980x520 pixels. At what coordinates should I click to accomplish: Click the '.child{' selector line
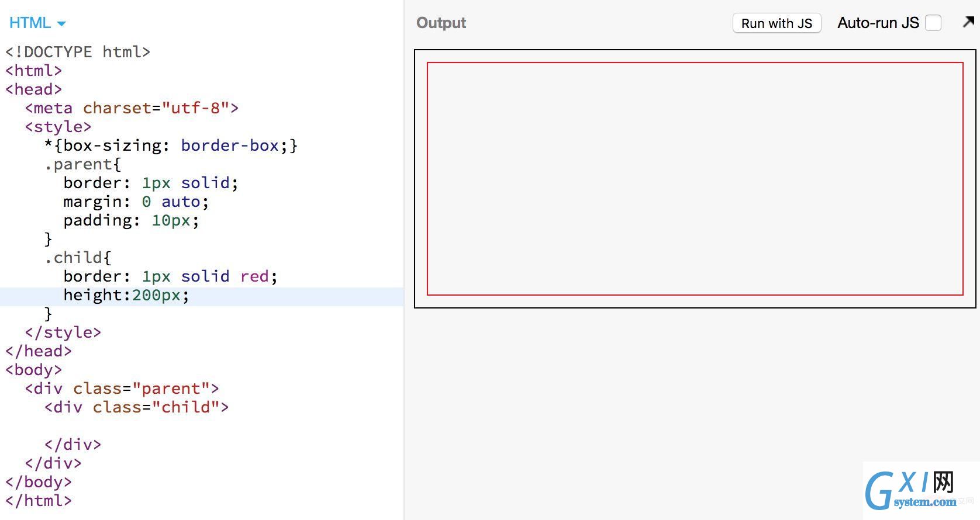(78, 258)
